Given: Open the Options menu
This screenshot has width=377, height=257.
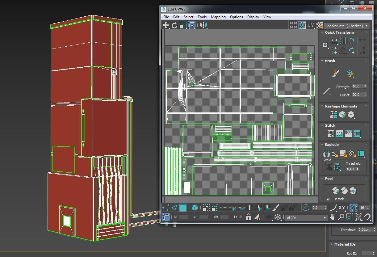Looking at the screenshot, I should click(237, 17).
